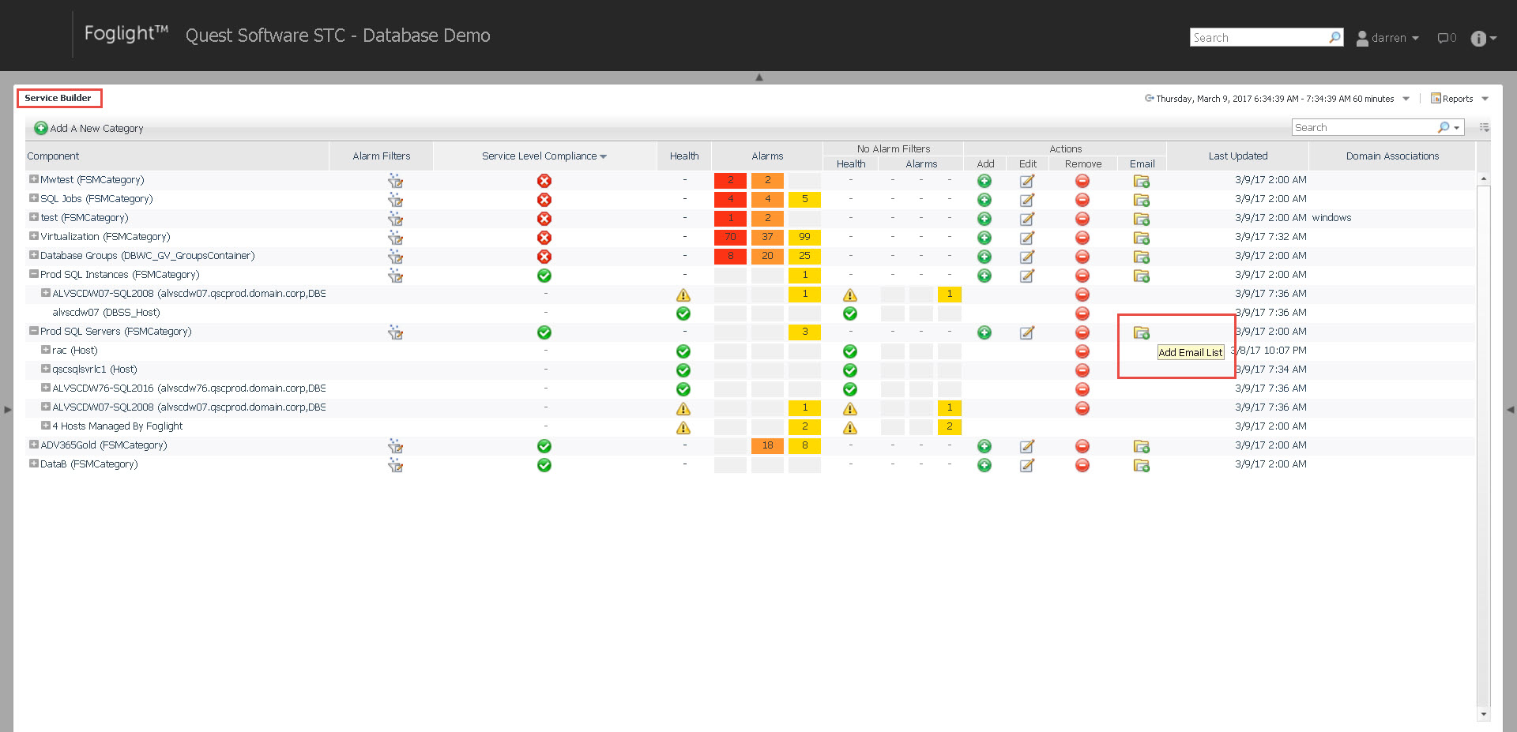Open the Reports menu

[1458, 99]
